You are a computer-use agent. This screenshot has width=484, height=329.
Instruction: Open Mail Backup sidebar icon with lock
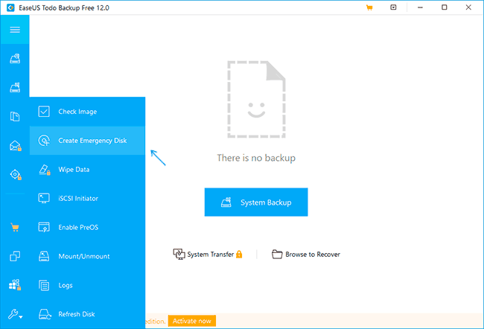point(15,145)
